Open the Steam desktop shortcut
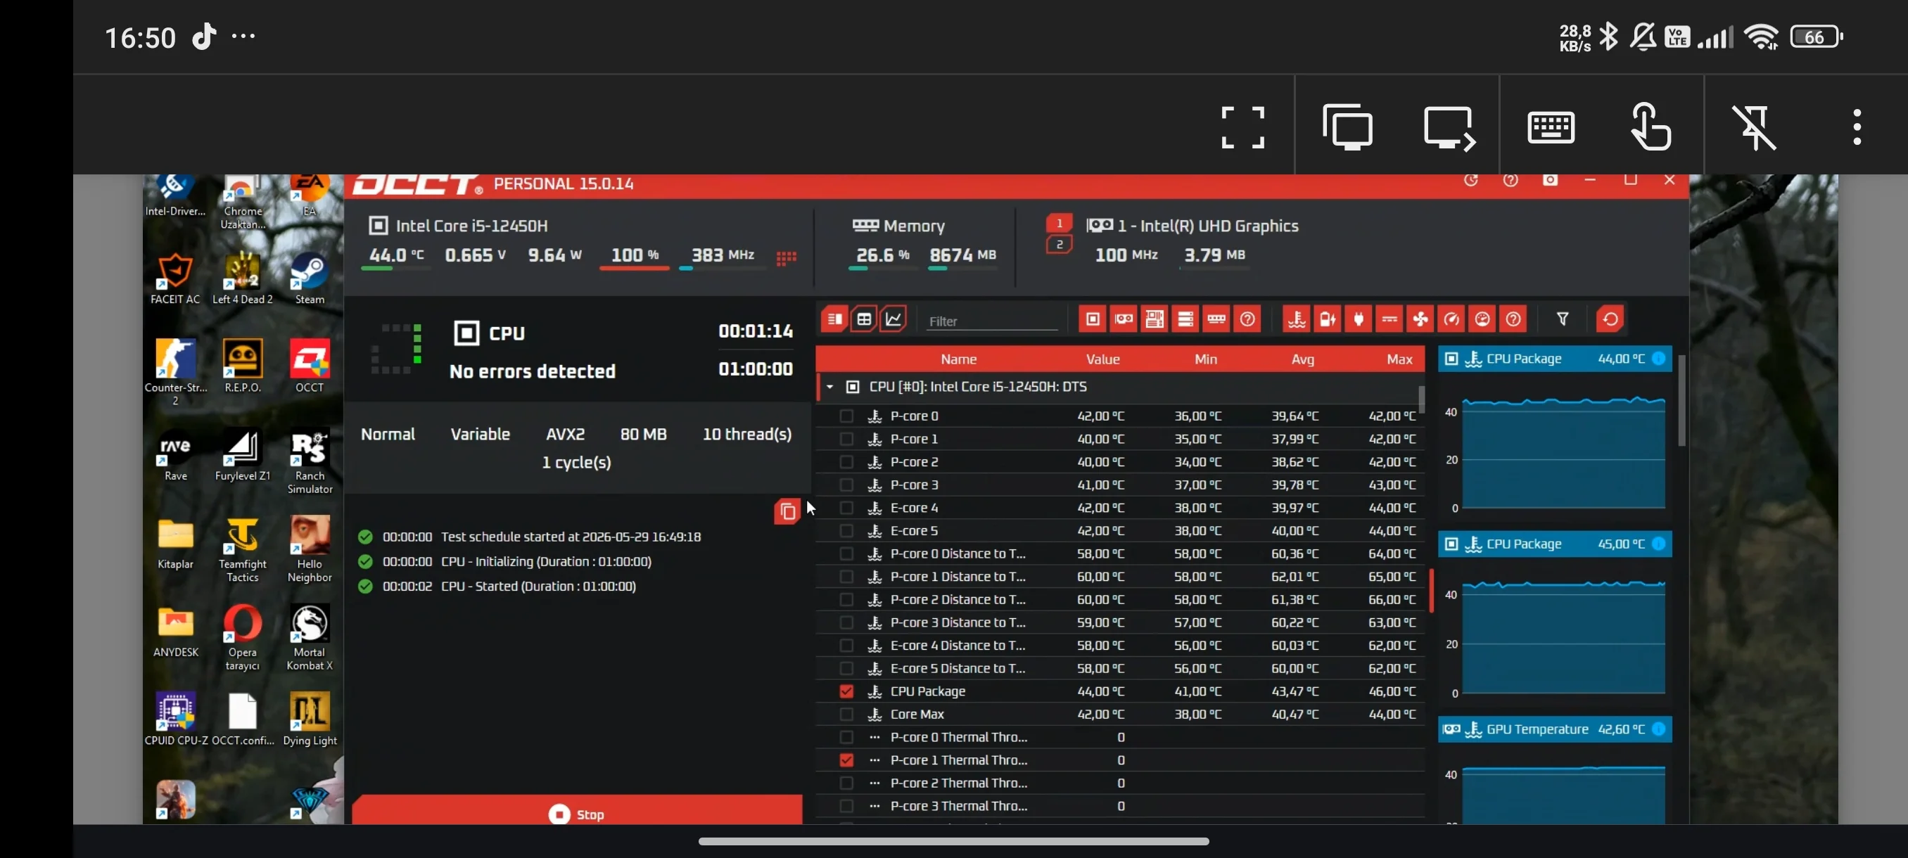 tap(310, 279)
